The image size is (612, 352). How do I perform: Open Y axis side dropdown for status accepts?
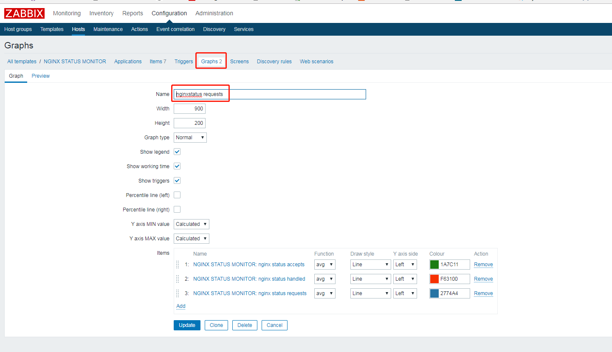pos(405,265)
